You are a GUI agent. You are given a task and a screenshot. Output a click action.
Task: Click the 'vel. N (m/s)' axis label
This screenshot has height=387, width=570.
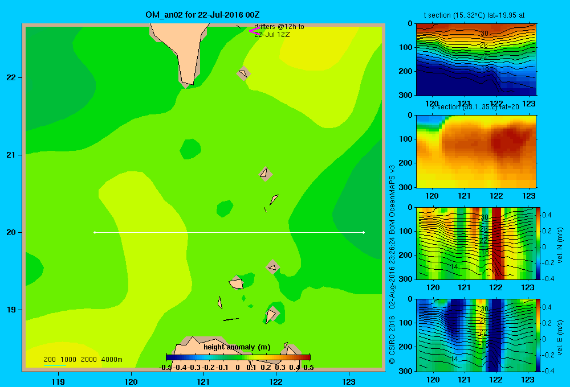click(x=560, y=245)
